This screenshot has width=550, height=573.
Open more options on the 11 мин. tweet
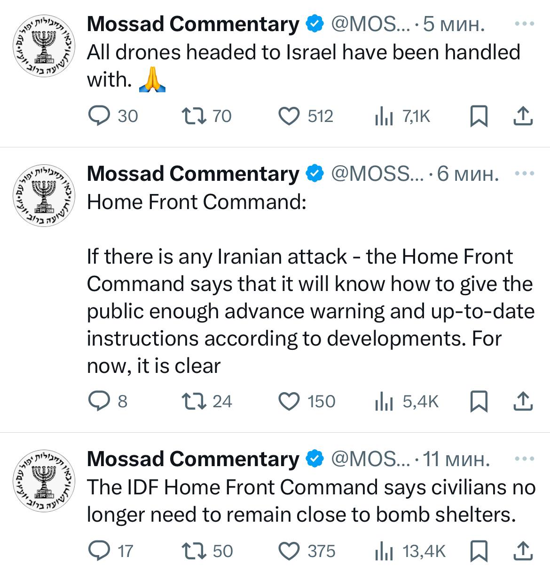point(525,459)
